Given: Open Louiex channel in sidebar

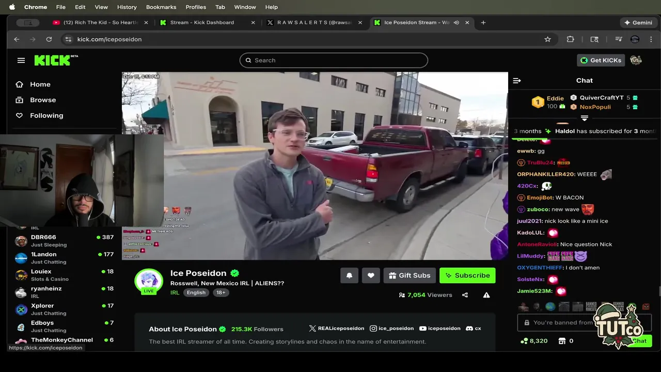Looking at the screenshot, I should click(x=65, y=275).
